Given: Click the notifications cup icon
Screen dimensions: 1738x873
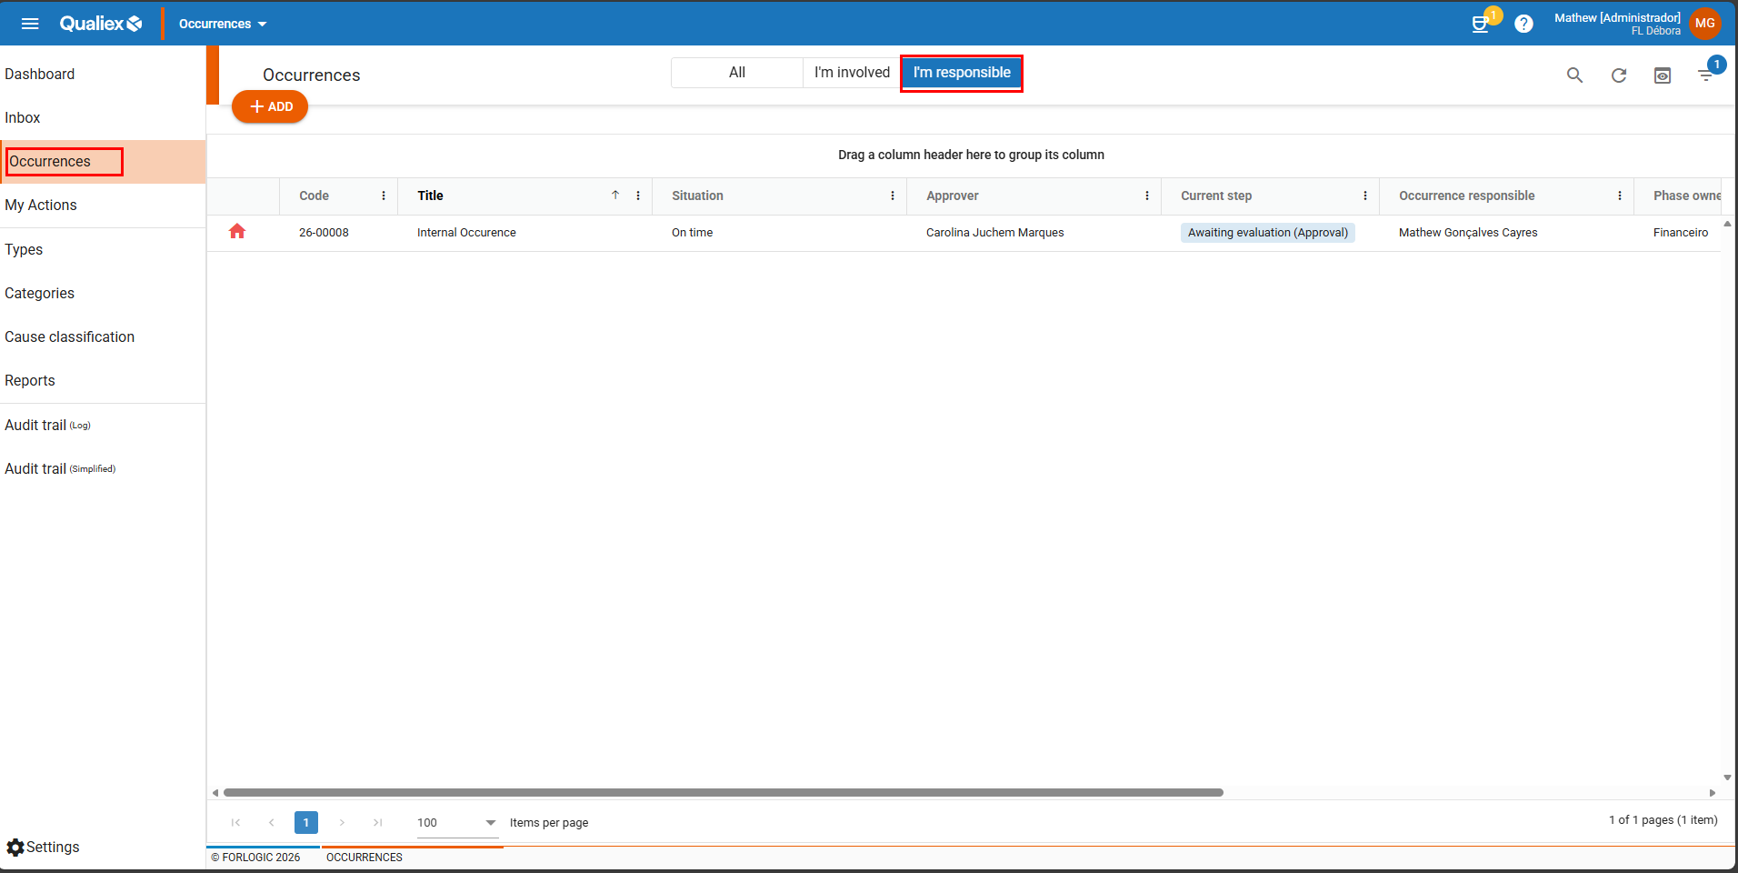Looking at the screenshot, I should click(x=1480, y=25).
